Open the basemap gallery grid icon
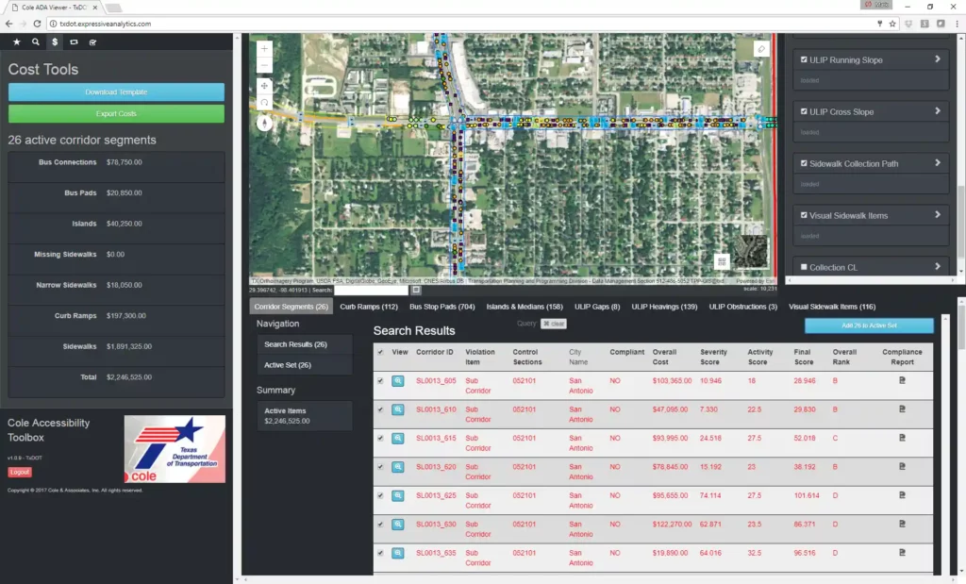This screenshot has height=584, width=966. pyautogui.click(x=722, y=262)
